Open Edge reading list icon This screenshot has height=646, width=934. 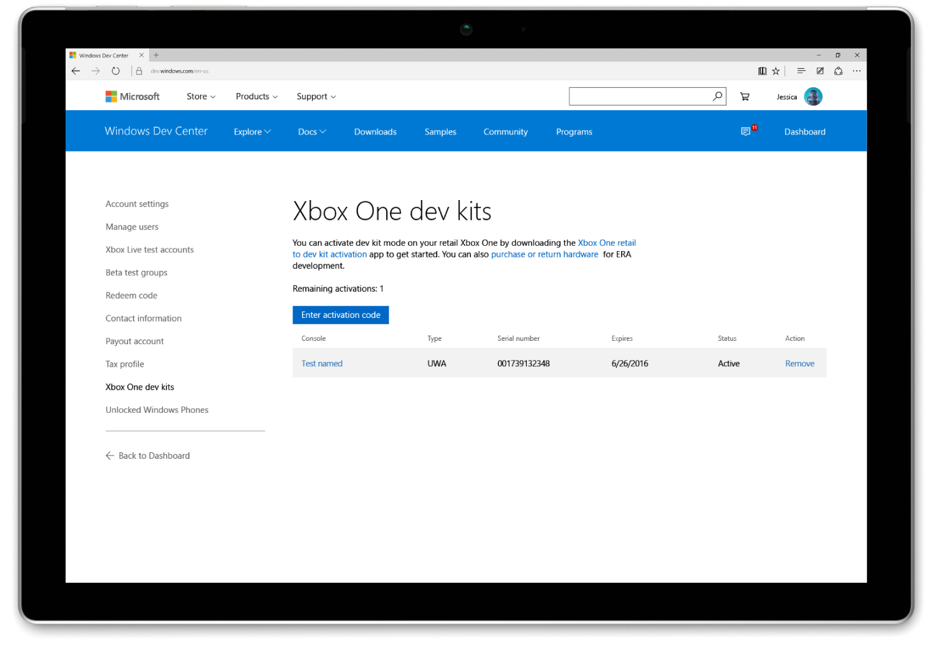(x=762, y=71)
